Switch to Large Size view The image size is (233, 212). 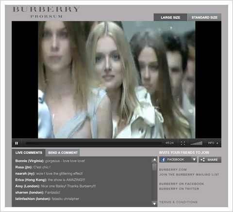coord(170,17)
